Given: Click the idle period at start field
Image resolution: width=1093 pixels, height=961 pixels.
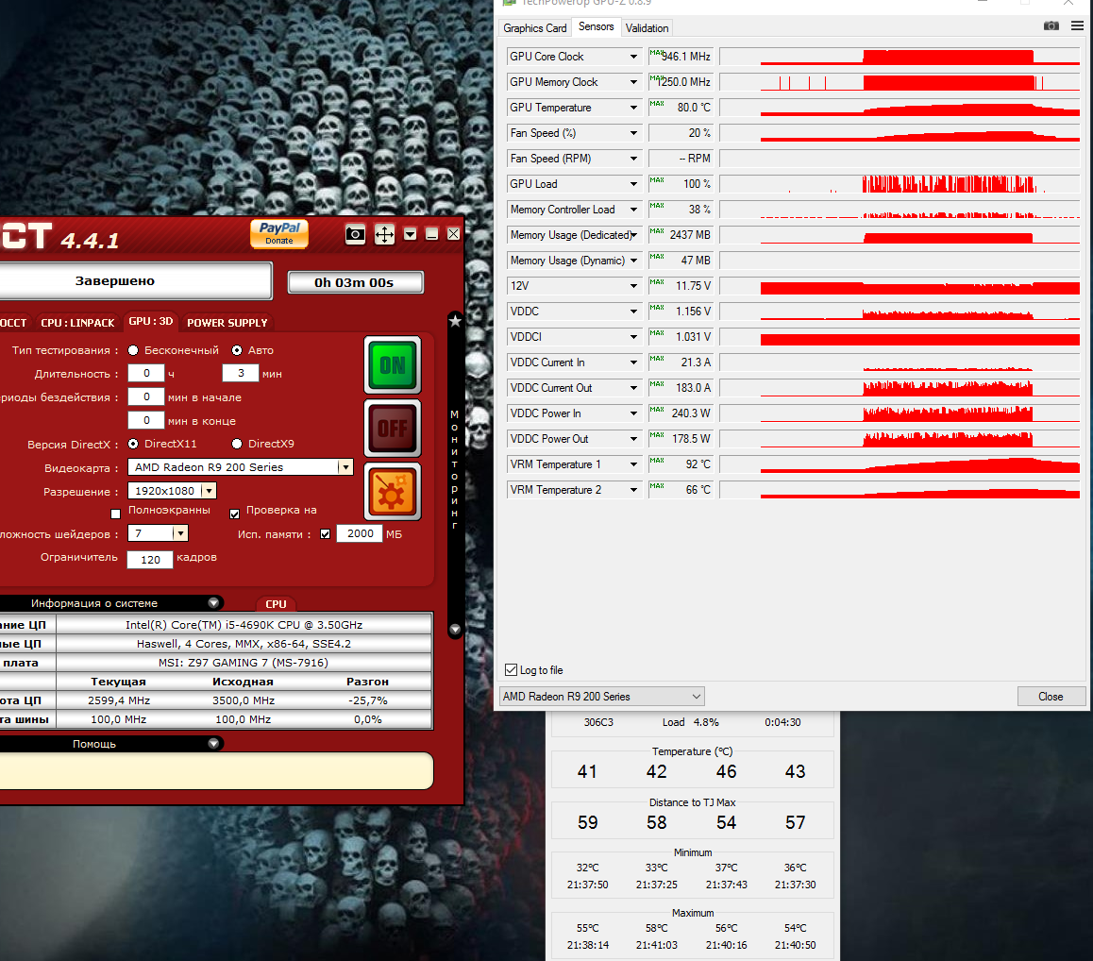Looking at the screenshot, I should [x=146, y=396].
